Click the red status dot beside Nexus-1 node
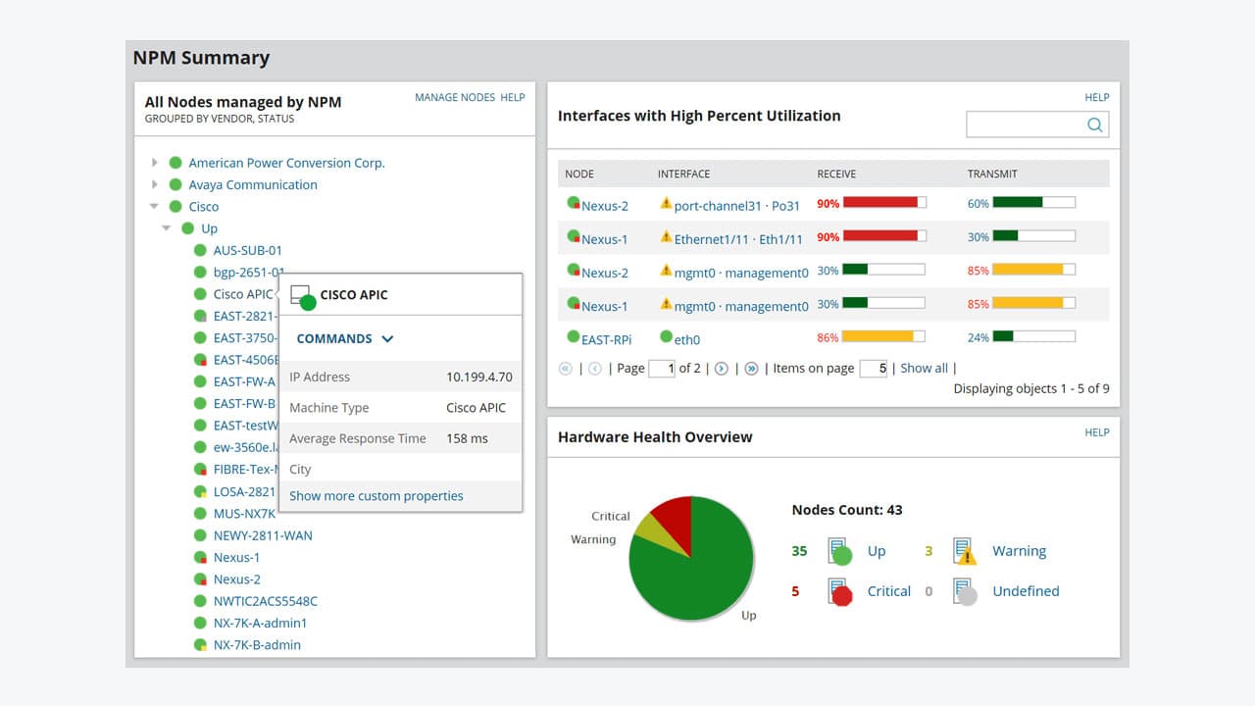The image size is (1255, 706). 199,557
